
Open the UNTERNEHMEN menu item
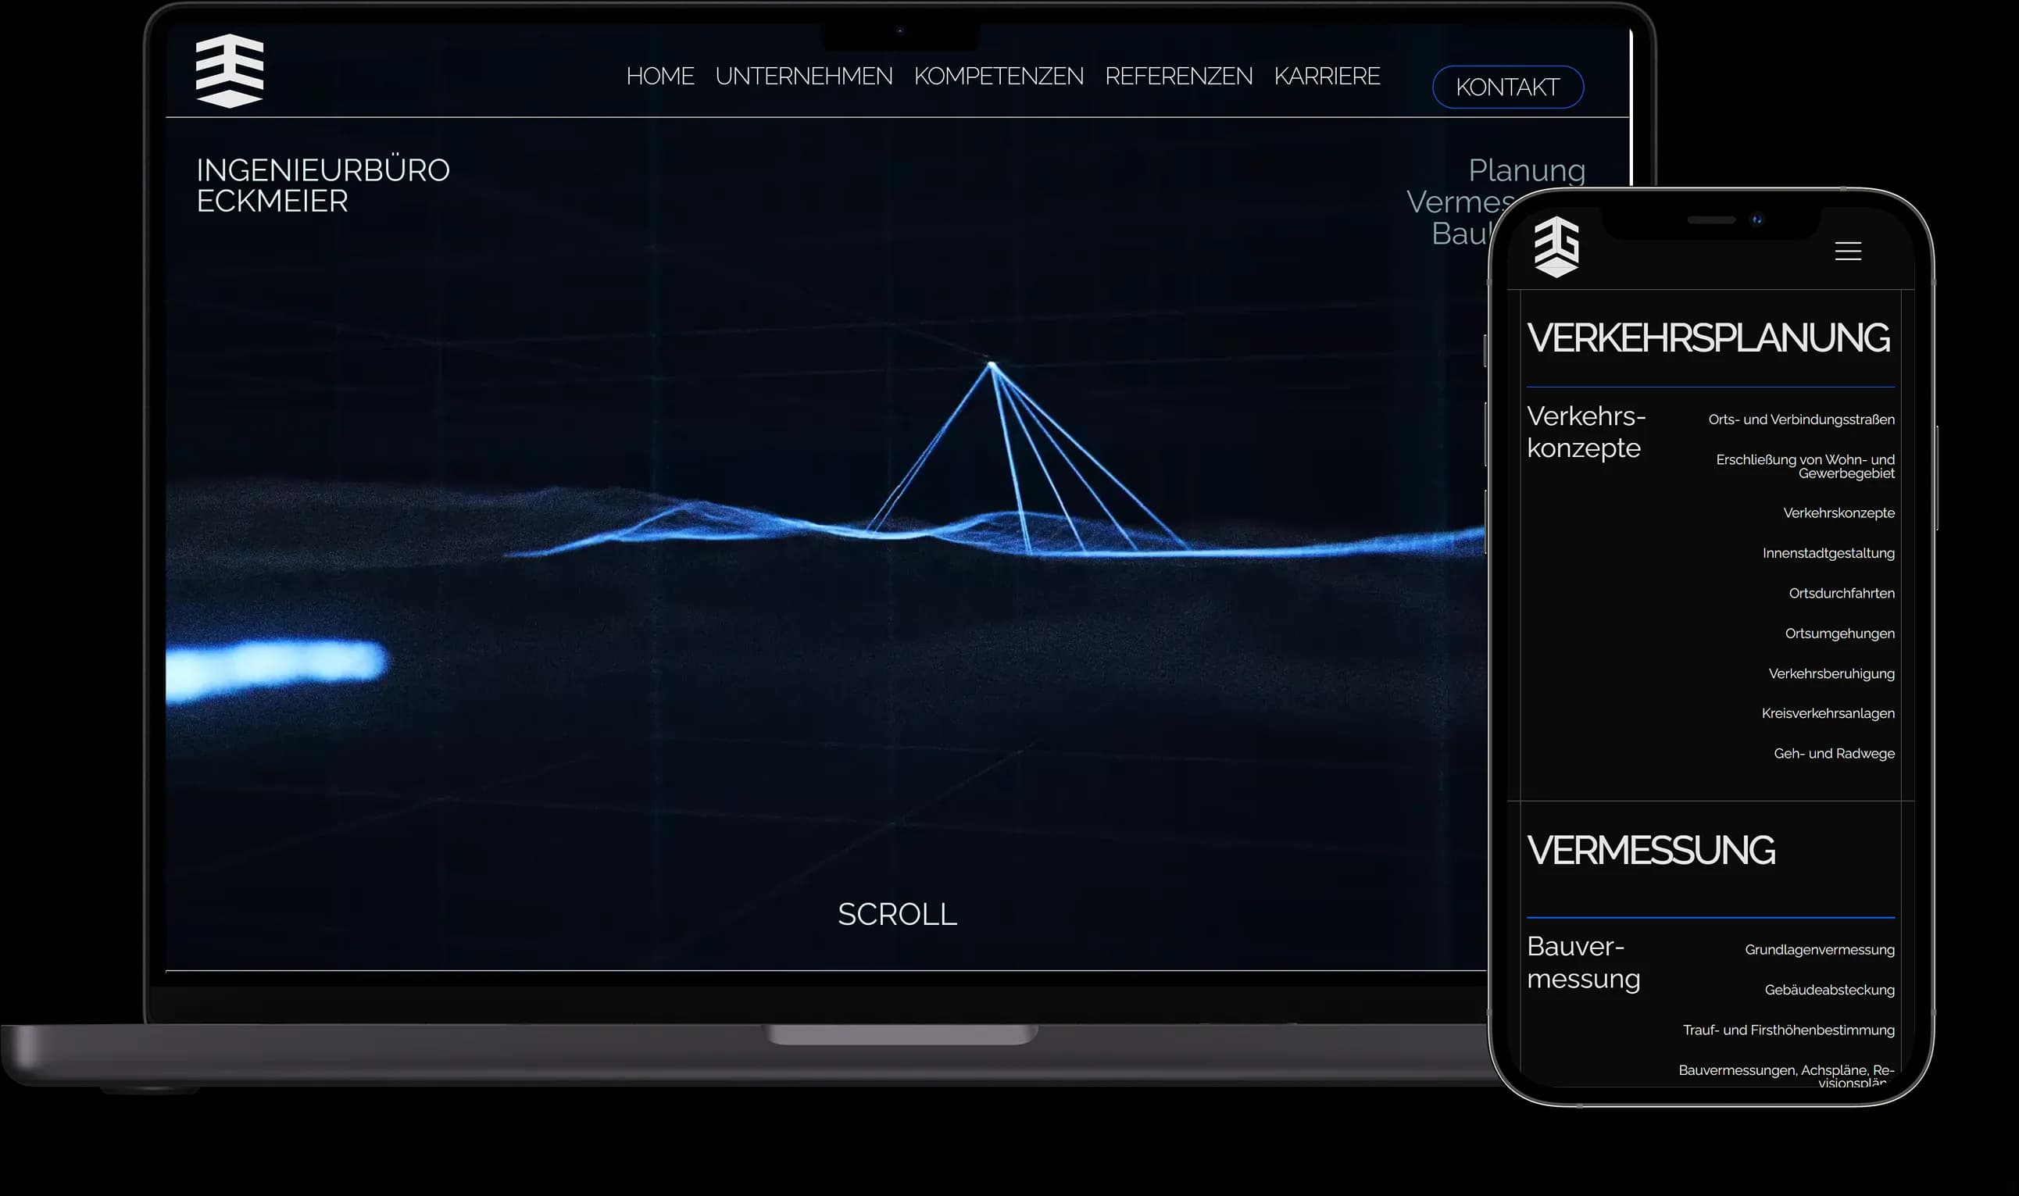click(x=803, y=76)
